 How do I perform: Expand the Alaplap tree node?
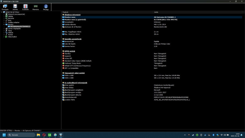pyautogui.click(x=4, y=16)
